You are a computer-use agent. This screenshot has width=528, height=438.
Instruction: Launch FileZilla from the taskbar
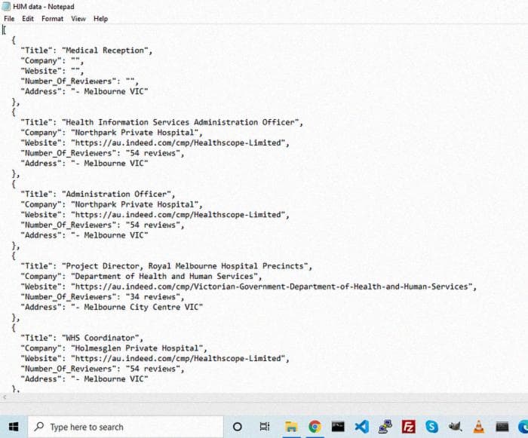click(409, 427)
